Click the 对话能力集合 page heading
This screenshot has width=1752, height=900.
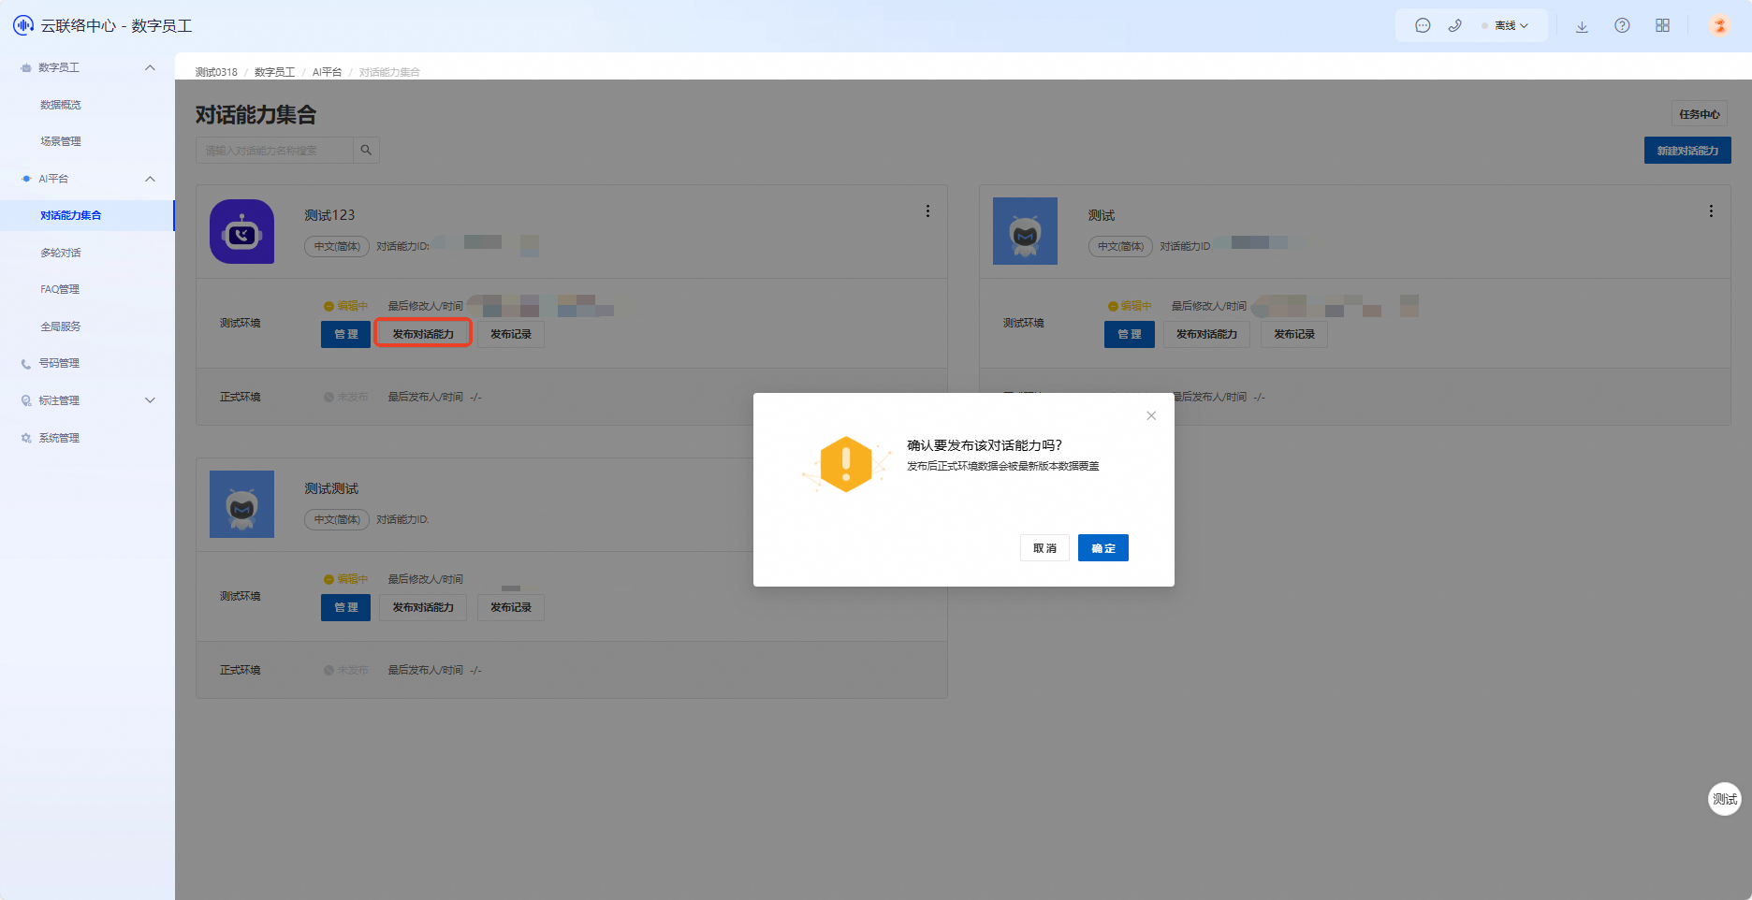click(255, 115)
